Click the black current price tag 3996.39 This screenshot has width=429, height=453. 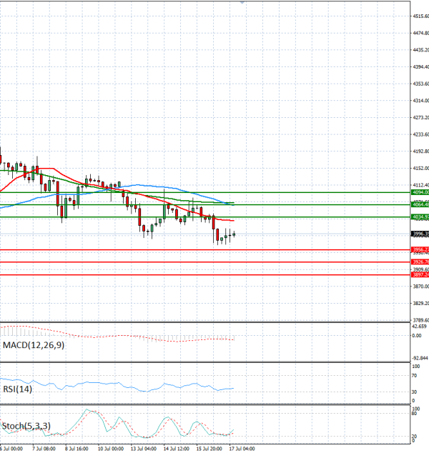pos(420,234)
